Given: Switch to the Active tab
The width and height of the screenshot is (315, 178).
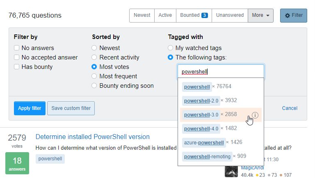Looking at the screenshot, I should (165, 16).
